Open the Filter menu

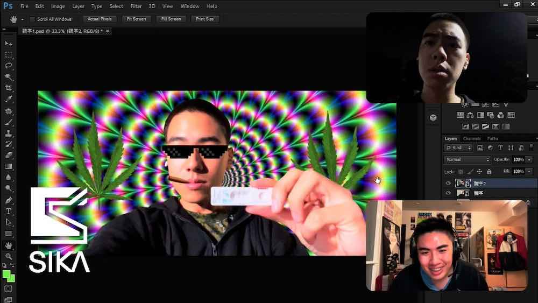pyautogui.click(x=136, y=6)
